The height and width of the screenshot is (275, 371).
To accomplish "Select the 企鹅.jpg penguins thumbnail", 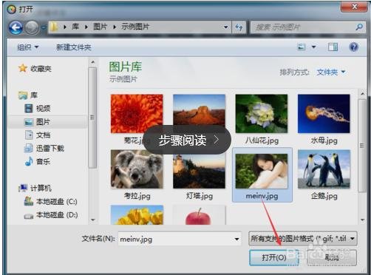I will pos(324,169).
